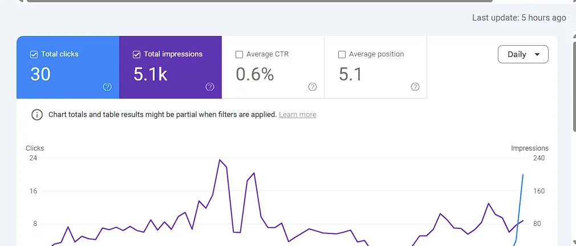This screenshot has height=246, width=576.
Task: Click the Impressions axis label
Action: pyautogui.click(x=530, y=148)
